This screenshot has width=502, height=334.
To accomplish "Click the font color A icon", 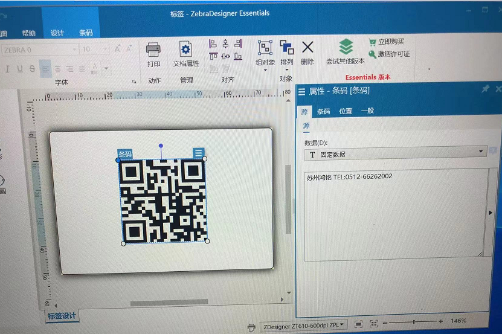I will tap(94, 68).
